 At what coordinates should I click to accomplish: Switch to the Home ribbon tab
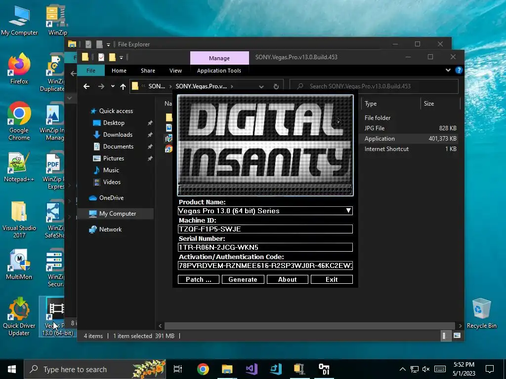119,71
